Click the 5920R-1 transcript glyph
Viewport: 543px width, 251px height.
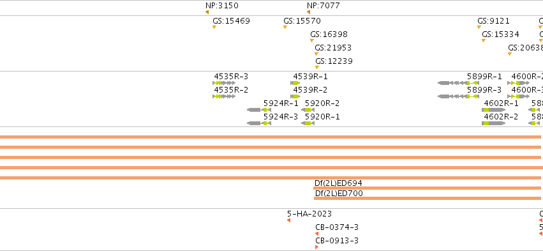tap(308, 123)
